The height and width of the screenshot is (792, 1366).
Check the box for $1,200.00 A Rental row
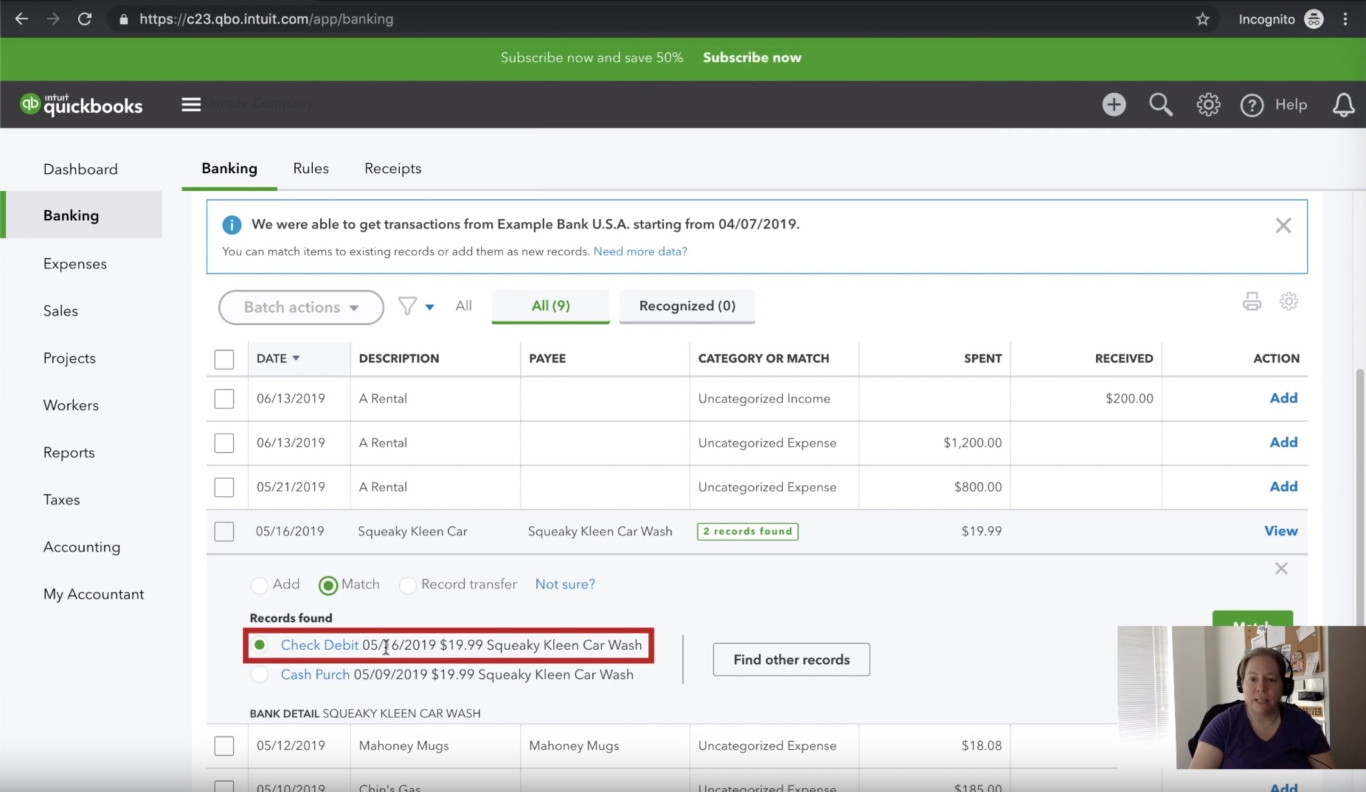[224, 443]
